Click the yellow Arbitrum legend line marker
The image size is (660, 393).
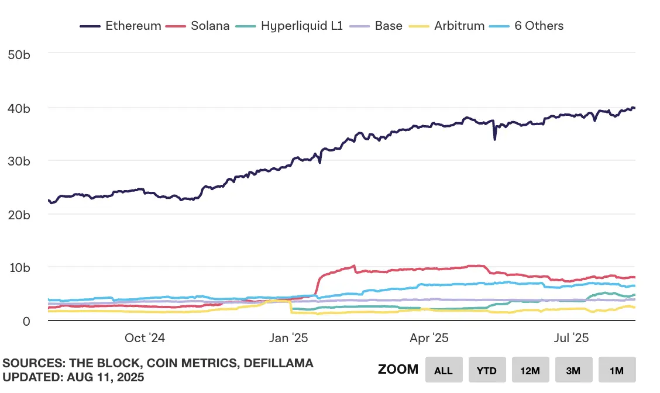click(420, 26)
